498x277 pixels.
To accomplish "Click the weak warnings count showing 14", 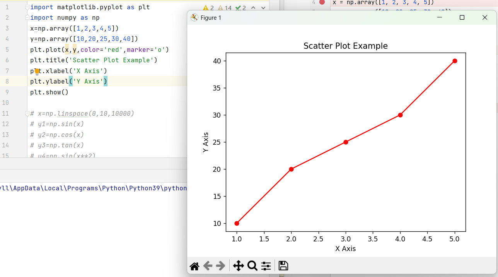I will [x=225, y=7].
